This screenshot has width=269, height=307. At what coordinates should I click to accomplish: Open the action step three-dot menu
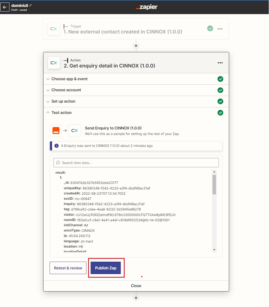(x=220, y=63)
